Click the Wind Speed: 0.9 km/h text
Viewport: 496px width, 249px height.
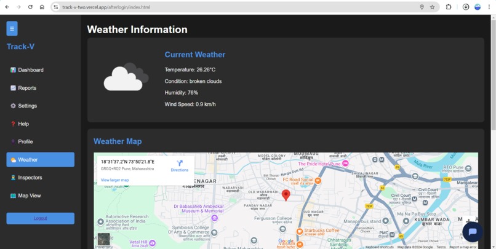(190, 105)
